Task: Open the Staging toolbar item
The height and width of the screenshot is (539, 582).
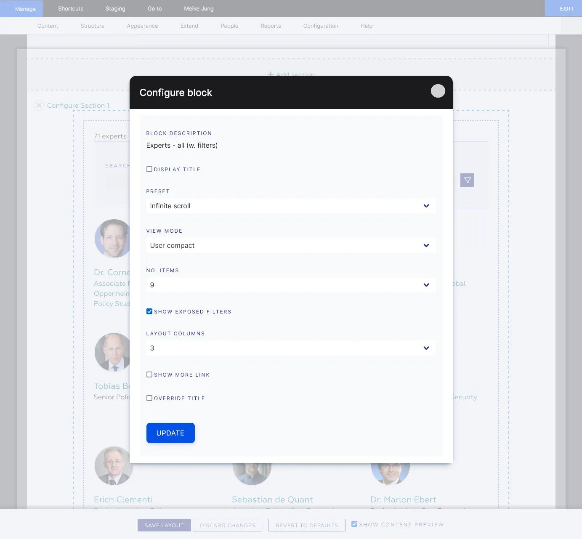Action: [x=115, y=8]
